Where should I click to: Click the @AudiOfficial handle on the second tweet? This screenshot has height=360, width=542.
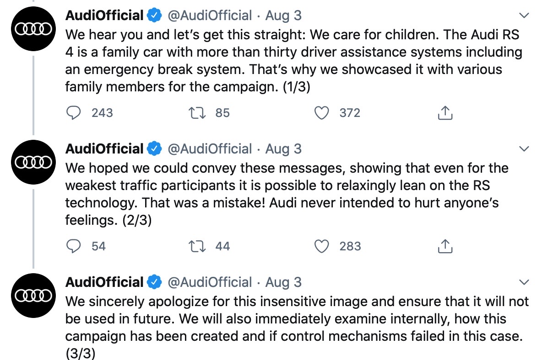point(210,149)
